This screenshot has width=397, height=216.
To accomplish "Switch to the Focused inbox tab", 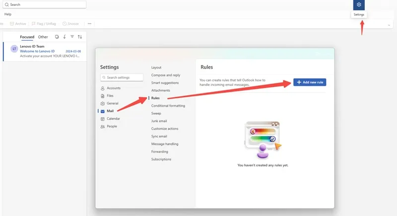I will tap(27, 37).
